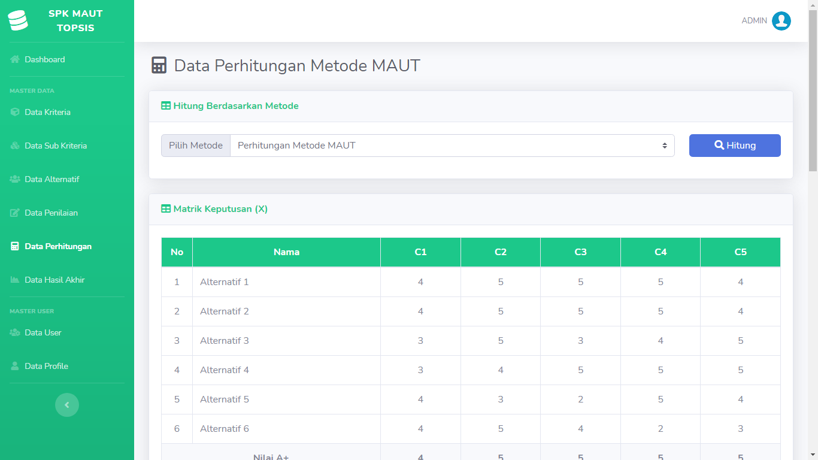This screenshot has height=460, width=818.
Task: Click the MASTER USER section label
Action: (32, 311)
